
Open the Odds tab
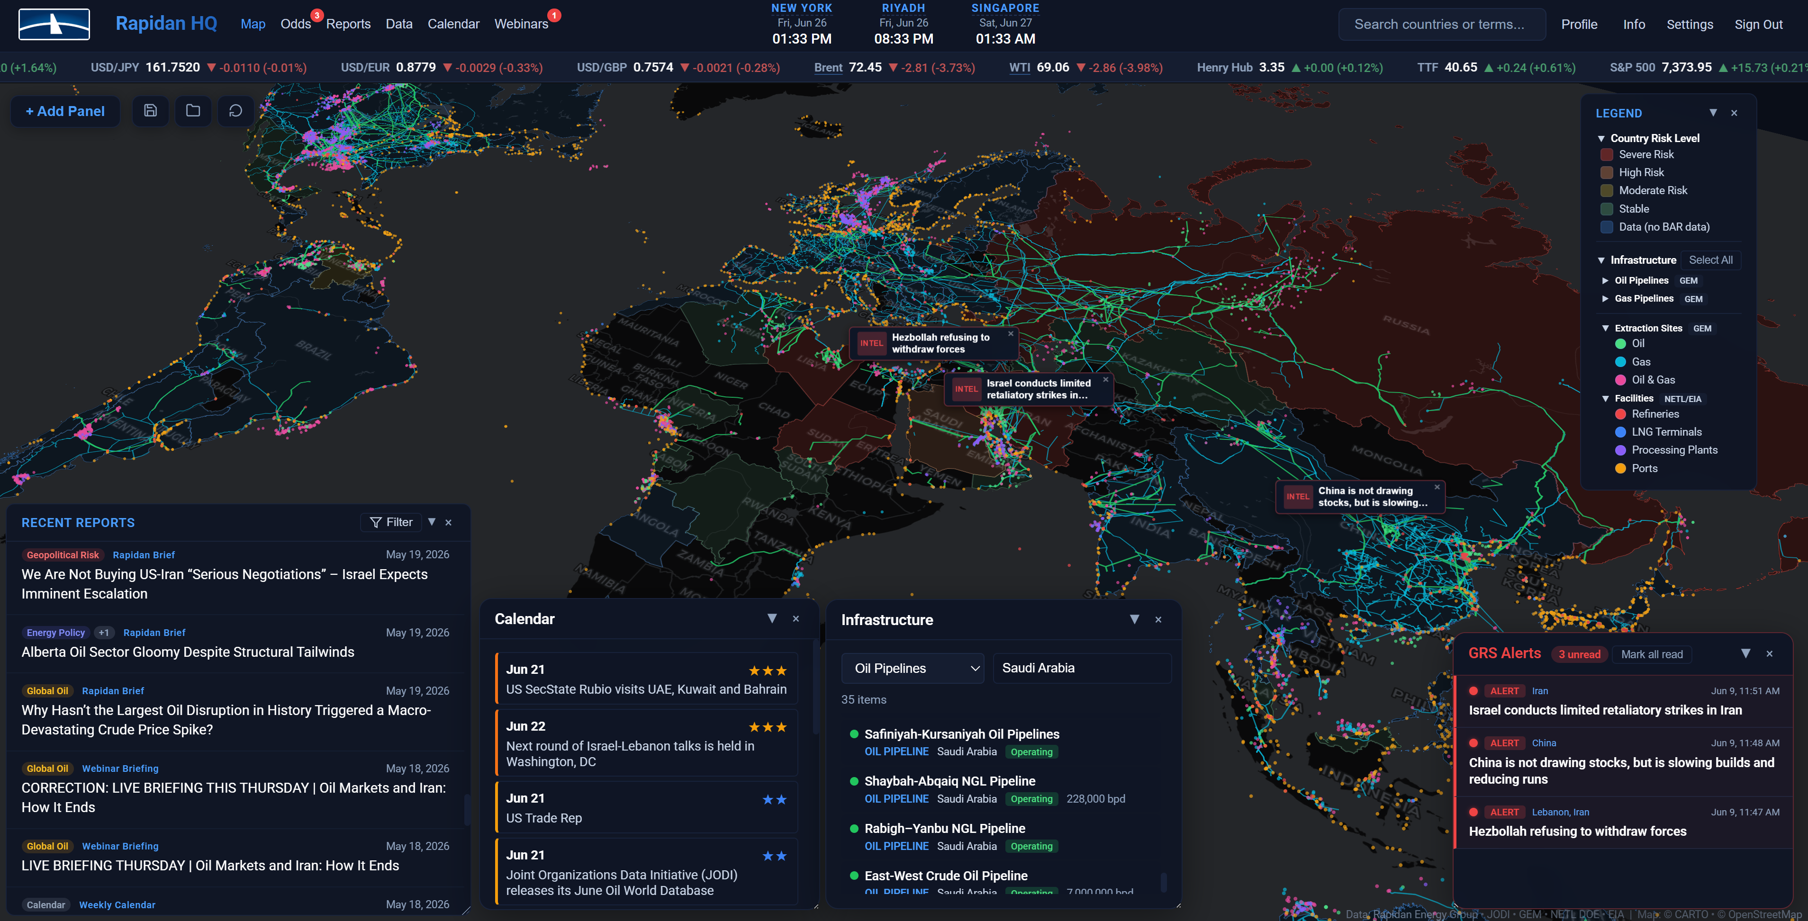click(296, 24)
